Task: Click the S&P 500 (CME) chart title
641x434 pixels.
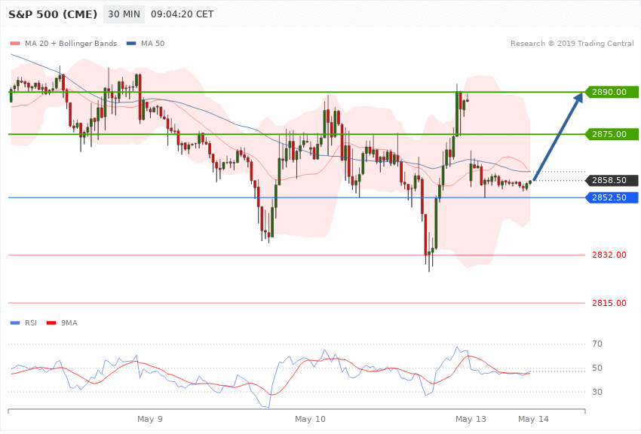Action: pos(53,14)
